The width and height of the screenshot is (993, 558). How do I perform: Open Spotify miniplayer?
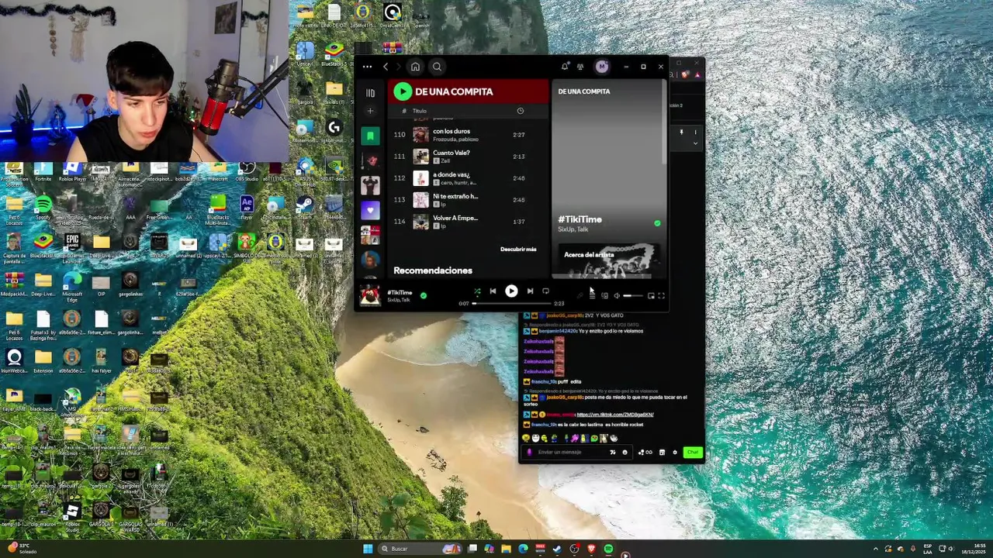tap(651, 295)
